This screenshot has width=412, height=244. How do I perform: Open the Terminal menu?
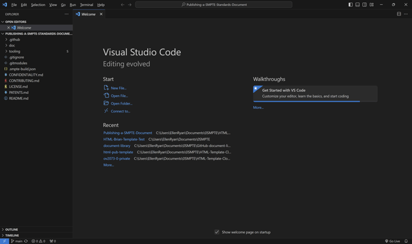(x=86, y=5)
